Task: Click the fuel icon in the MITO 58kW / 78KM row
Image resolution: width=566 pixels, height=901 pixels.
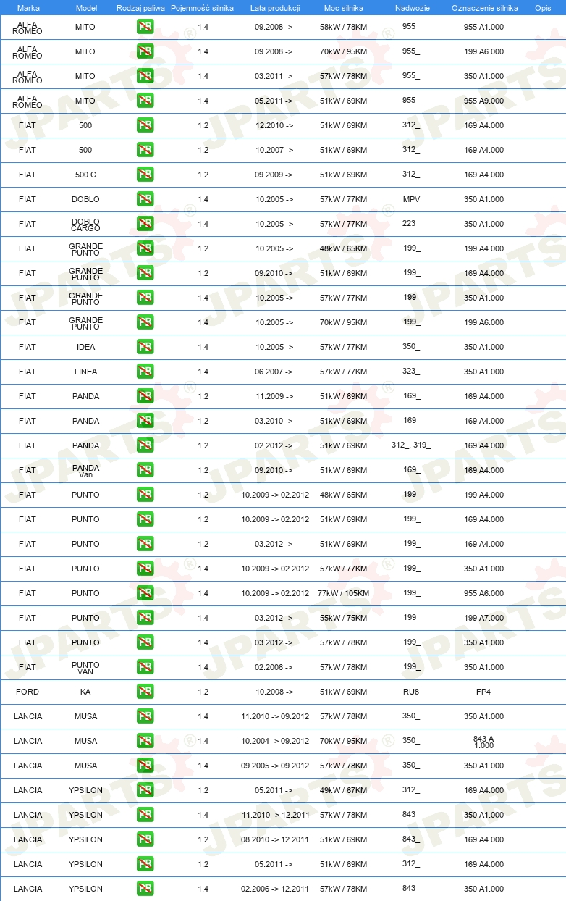Action: pyautogui.click(x=145, y=27)
